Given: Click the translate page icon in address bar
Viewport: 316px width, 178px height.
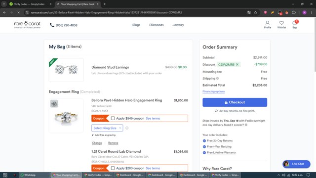Looking at the screenshot, I should (249, 12).
